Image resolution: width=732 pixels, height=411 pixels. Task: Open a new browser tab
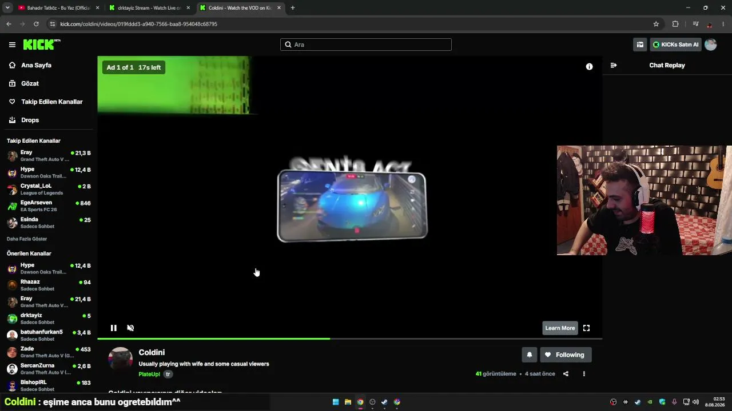(293, 8)
